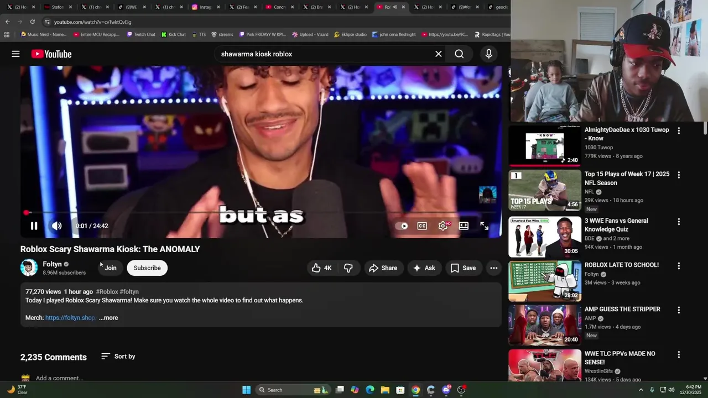Screen dimensions: 708x398
Task: Reload the page
Action: [x=32, y=22]
